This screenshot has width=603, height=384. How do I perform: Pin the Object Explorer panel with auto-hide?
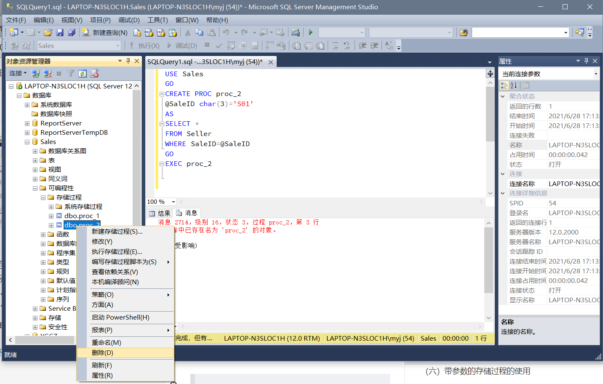[x=128, y=61]
